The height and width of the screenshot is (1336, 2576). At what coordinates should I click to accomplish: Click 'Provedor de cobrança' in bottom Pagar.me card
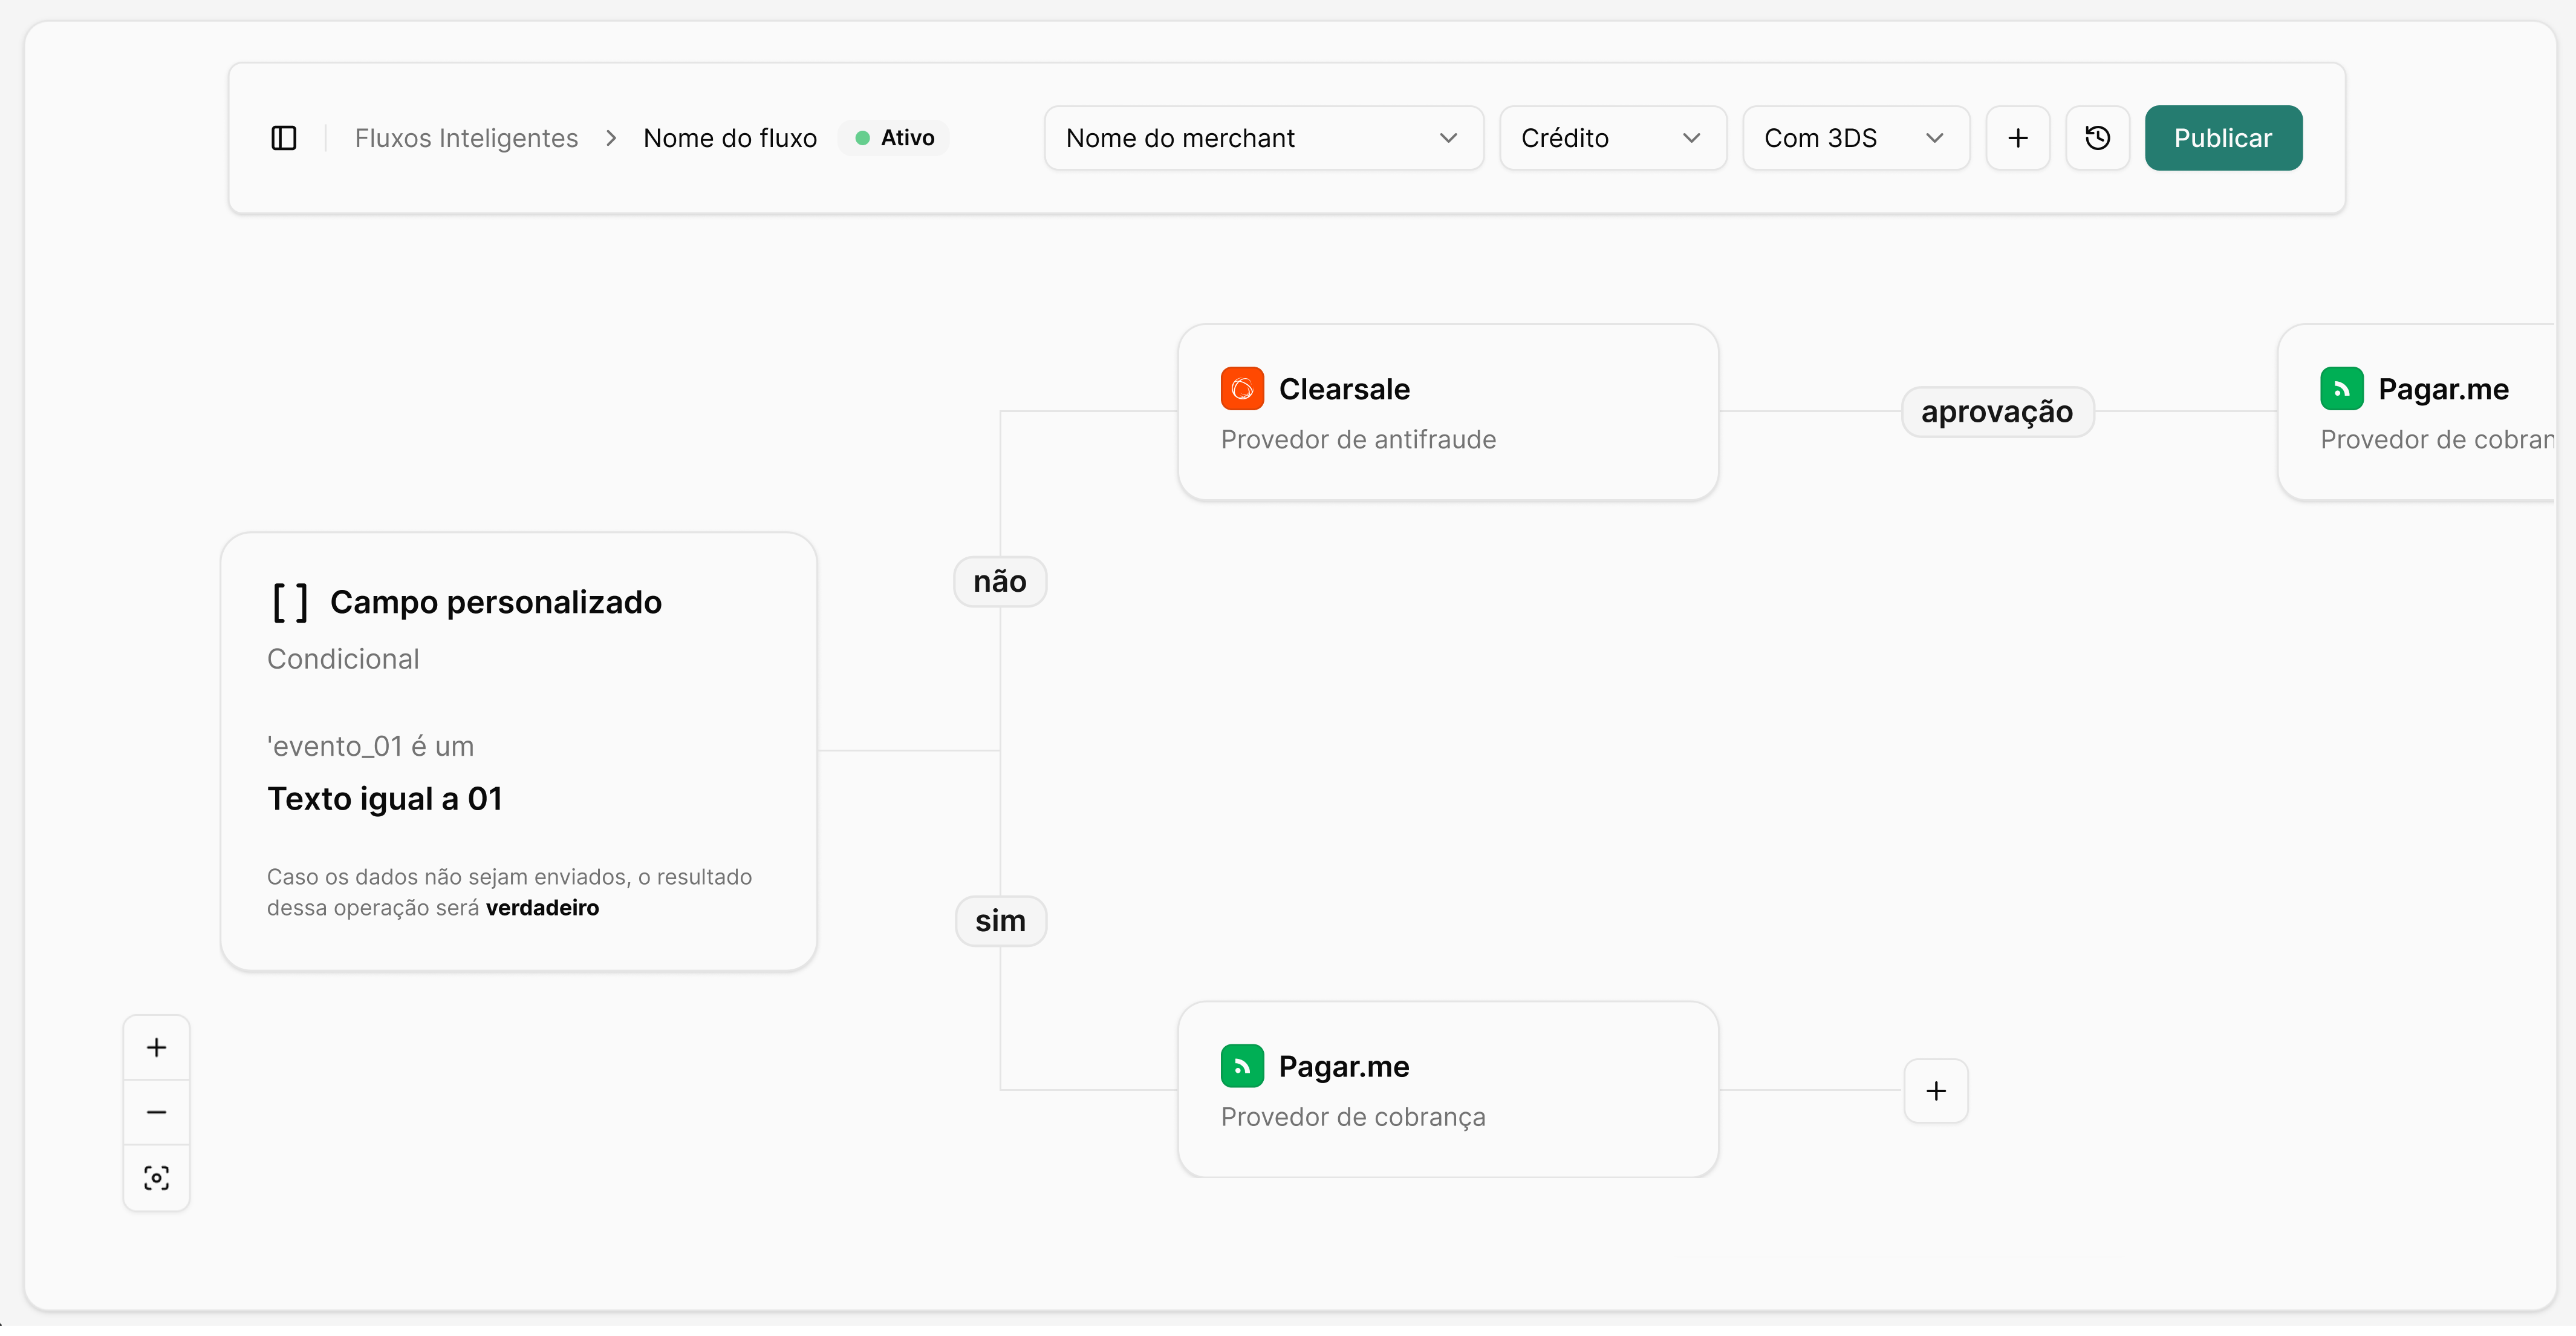click(x=1353, y=1118)
